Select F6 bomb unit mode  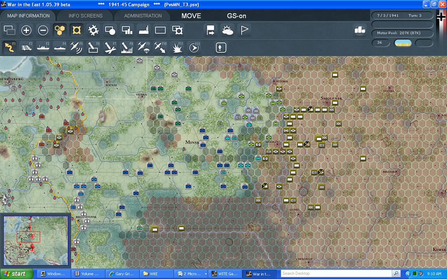point(93,47)
